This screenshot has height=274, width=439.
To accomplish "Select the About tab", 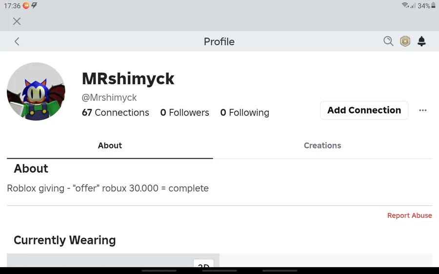I will (110, 146).
